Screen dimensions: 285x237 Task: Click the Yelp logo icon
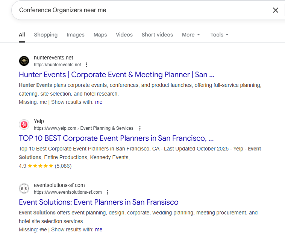pos(24,125)
